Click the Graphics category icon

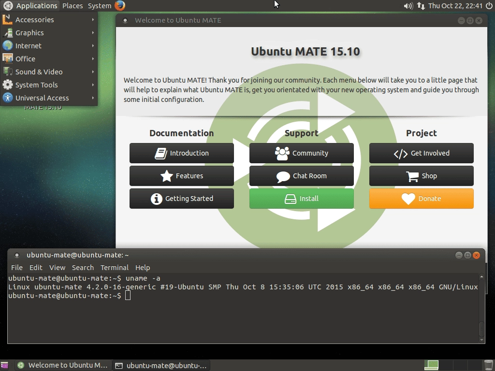click(x=8, y=33)
